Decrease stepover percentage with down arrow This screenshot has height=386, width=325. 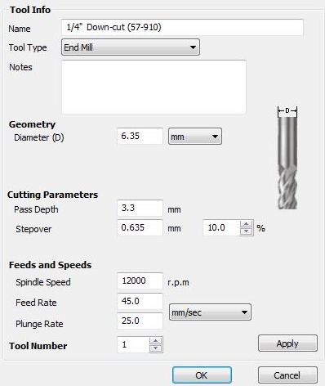247,231
